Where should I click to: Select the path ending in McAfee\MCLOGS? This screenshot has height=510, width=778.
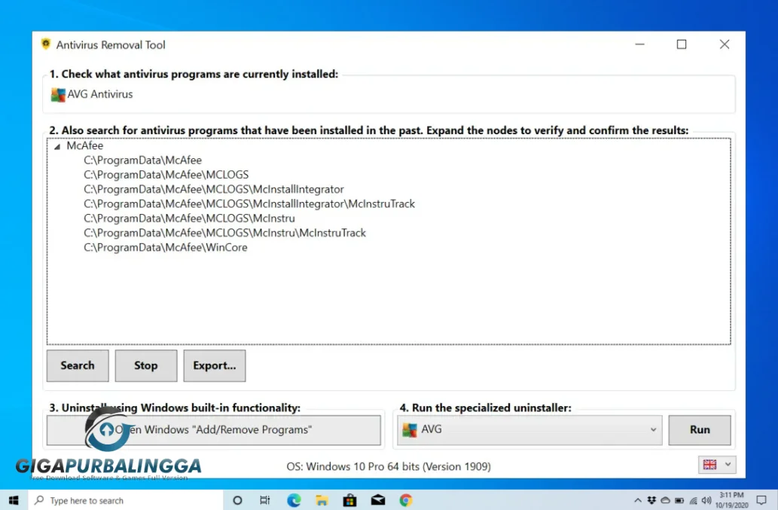166,175
